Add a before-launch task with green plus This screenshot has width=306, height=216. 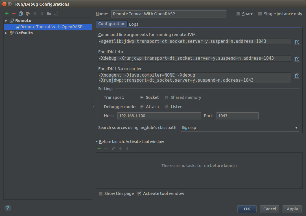[99, 149]
